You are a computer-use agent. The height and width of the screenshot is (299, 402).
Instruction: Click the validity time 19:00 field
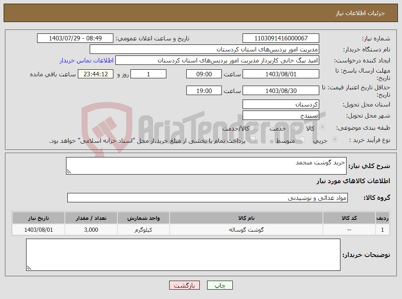(x=204, y=91)
